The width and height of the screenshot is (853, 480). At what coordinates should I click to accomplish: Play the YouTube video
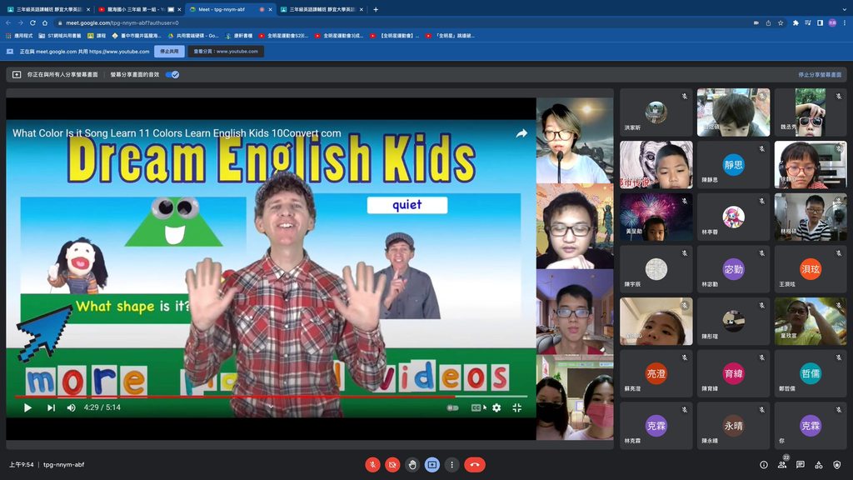[27, 407]
